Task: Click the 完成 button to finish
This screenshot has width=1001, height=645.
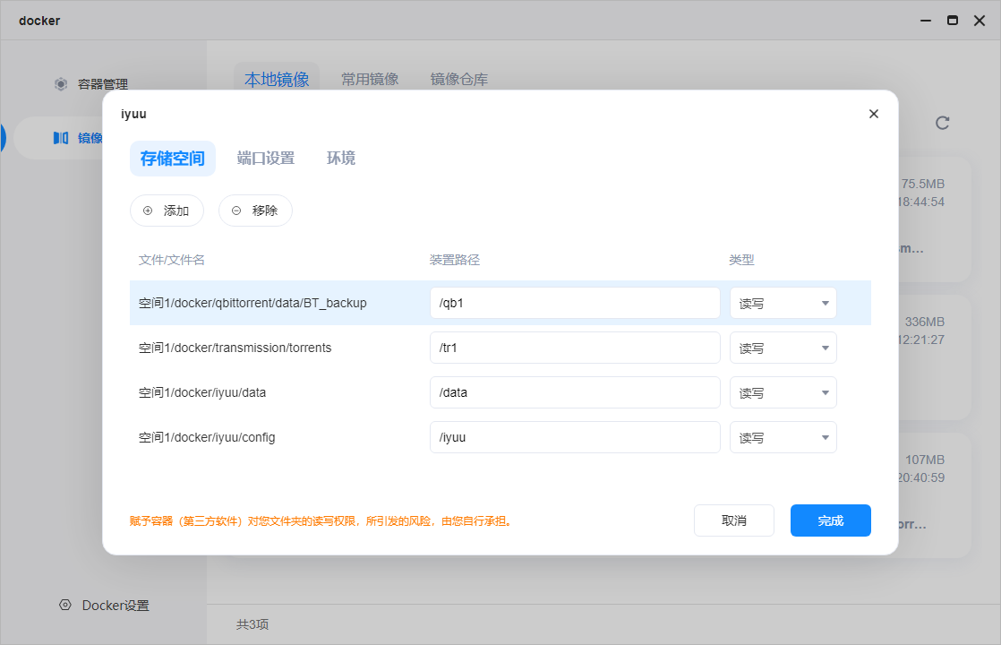Action: pyautogui.click(x=830, y=520)
